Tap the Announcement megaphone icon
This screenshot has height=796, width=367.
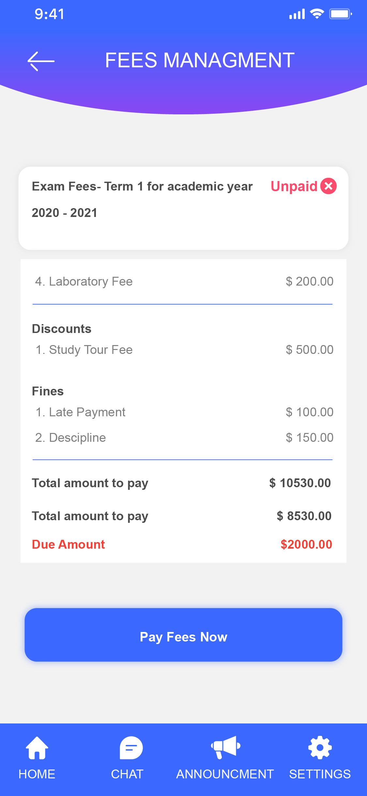point(225,747)
